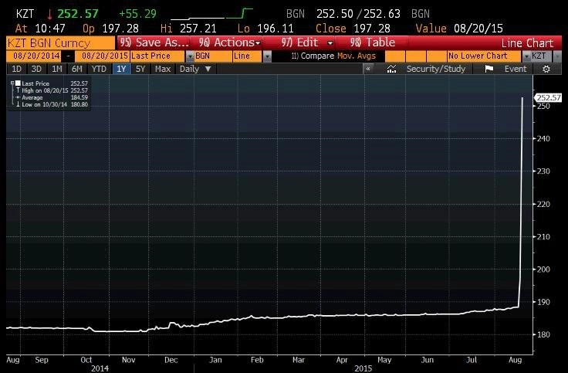Switch to the 5Y time range
Viewport: 568px width, 373px height.
point(140,69)
